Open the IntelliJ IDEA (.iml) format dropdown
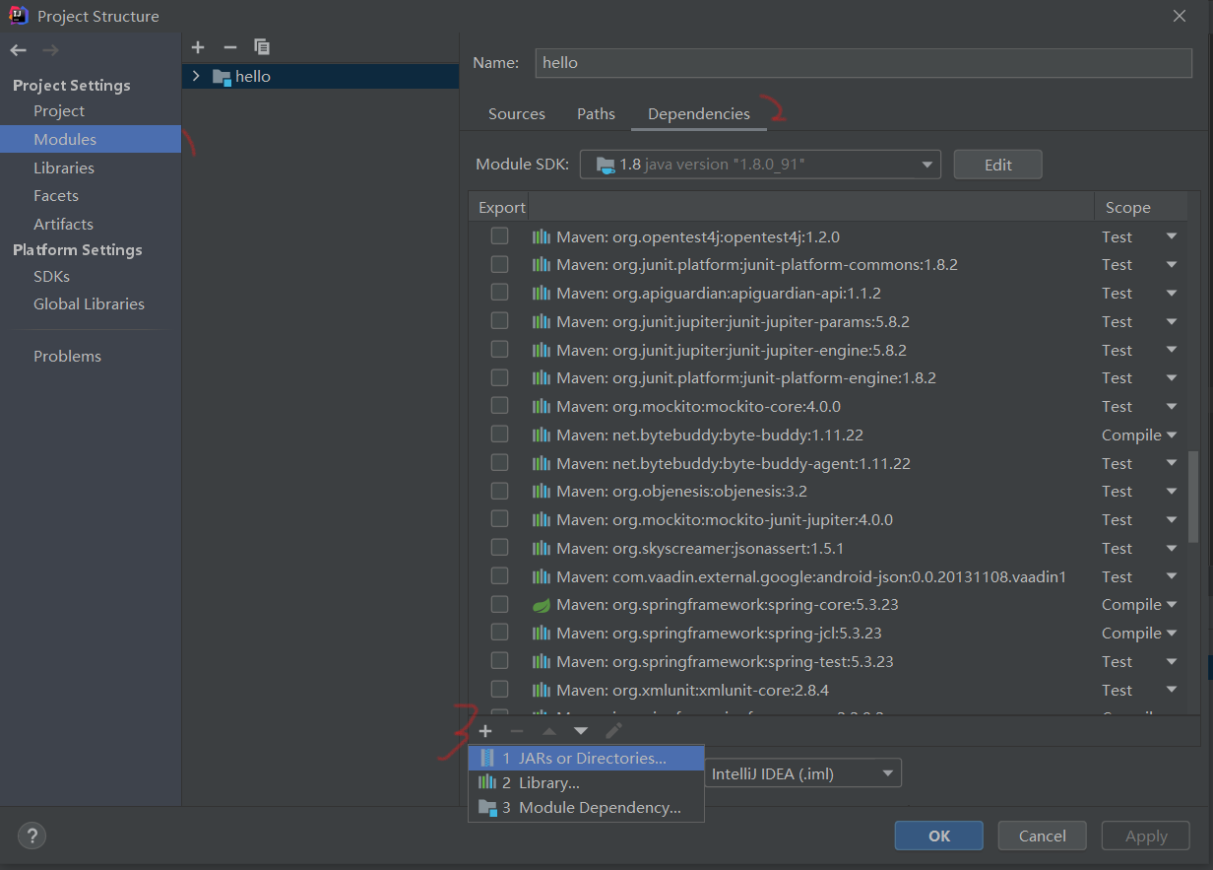This screenshot has height=870, width=1213. (803, 773)
